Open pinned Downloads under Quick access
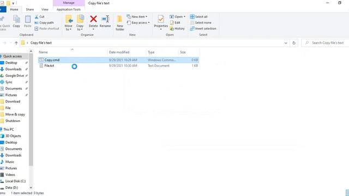The width and height of the screenshot is (349, 196). point(13,69)
